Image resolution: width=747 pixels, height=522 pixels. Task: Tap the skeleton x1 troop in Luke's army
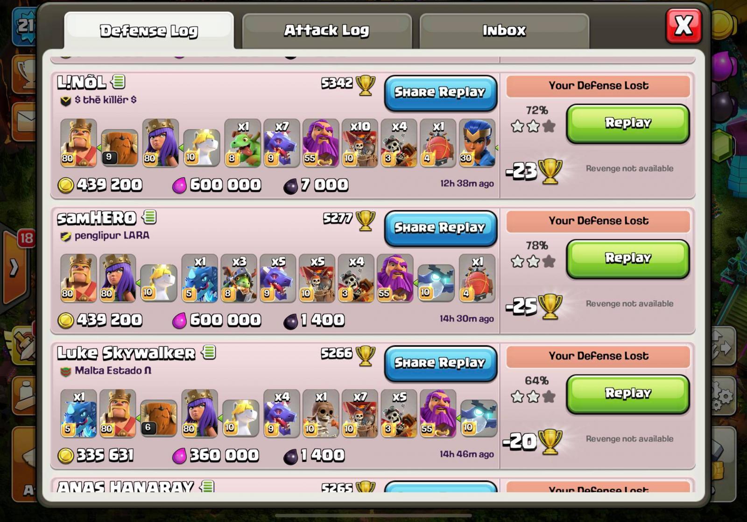(321, 413)
